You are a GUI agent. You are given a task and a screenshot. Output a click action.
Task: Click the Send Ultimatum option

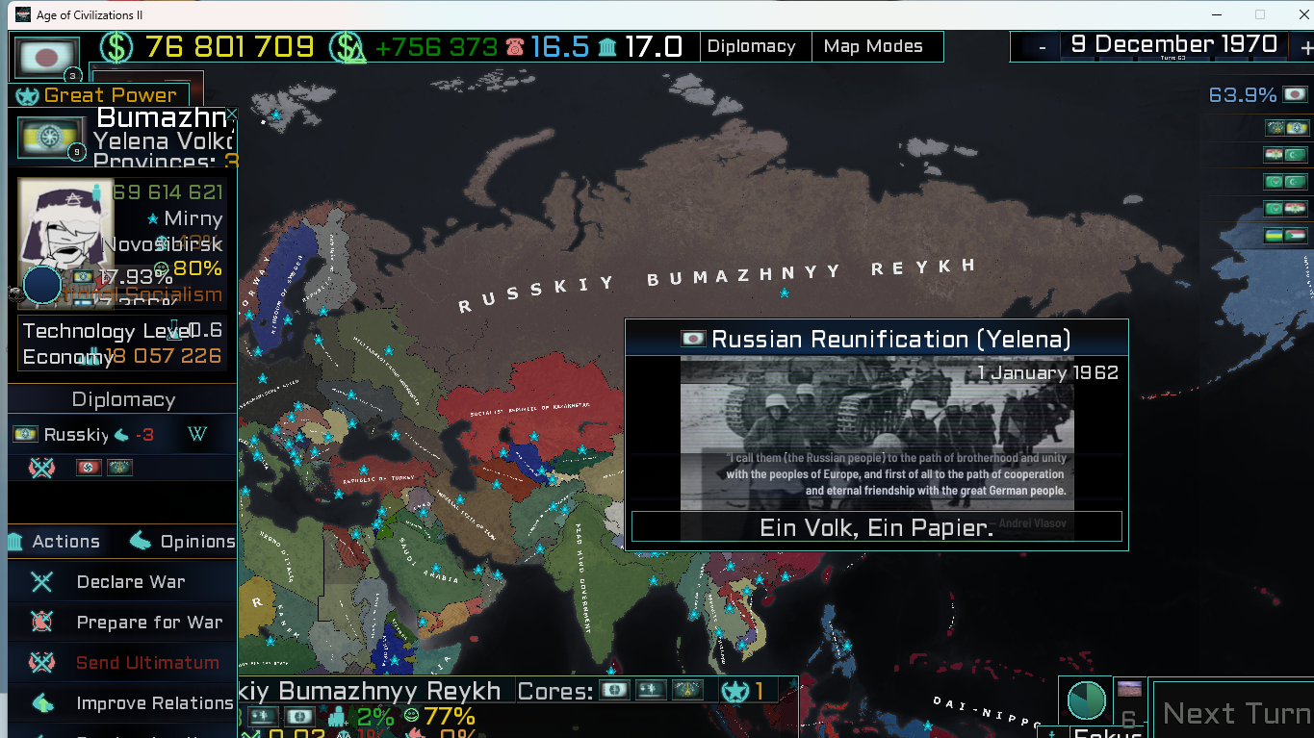147,663
